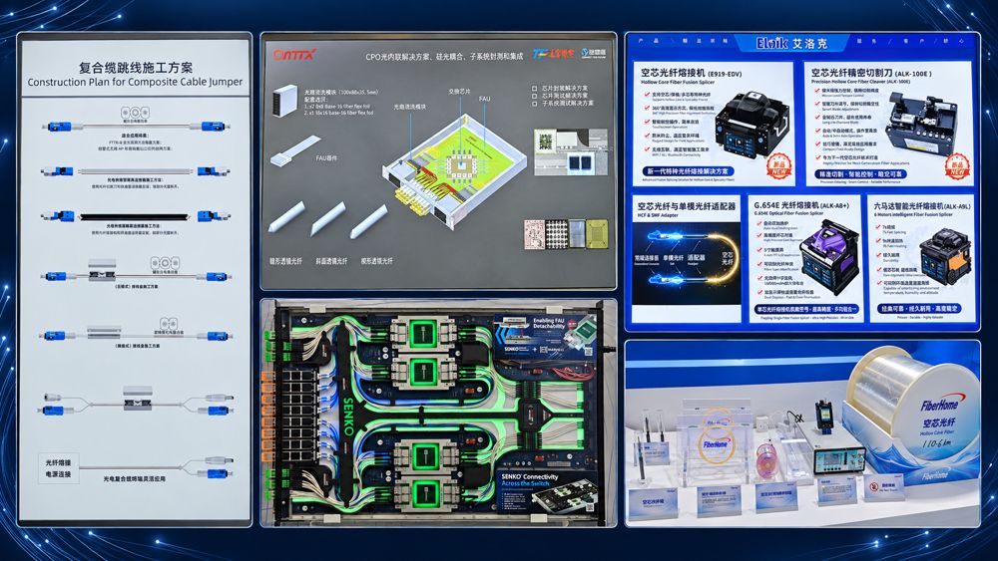The image size is (998, 561).
Task: Click the 光纤熔接 电源连接 label box
Action: click(58, 468)
